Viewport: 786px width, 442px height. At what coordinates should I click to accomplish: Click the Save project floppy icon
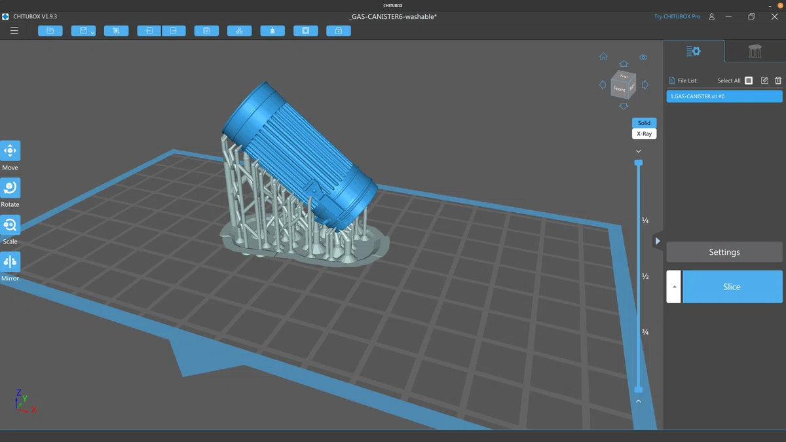point(83,31)
